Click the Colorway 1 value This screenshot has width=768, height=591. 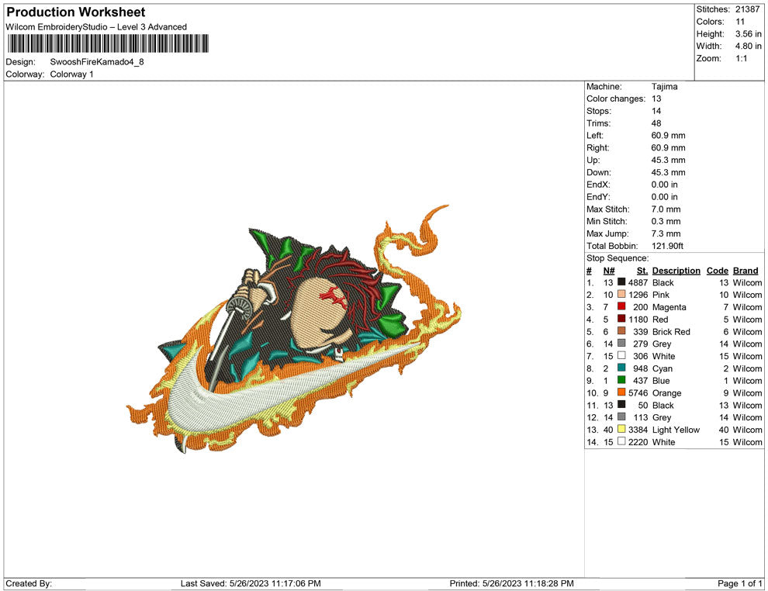point(71,74)
